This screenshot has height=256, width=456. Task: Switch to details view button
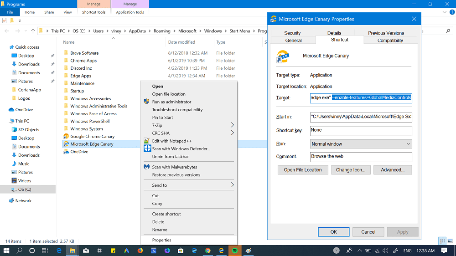point(442,241)
